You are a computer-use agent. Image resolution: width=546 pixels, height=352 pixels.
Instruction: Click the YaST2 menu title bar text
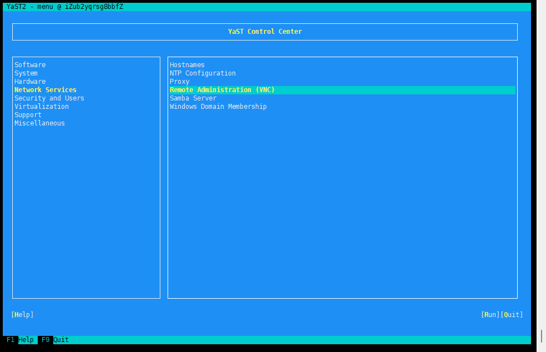click(x=65, y=7)
